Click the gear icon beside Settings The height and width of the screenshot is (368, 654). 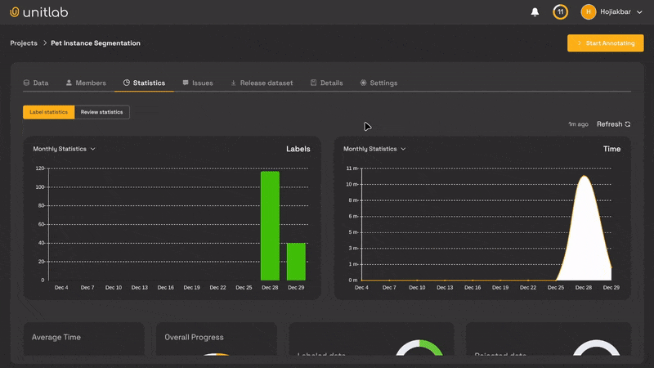pos(363,83)
